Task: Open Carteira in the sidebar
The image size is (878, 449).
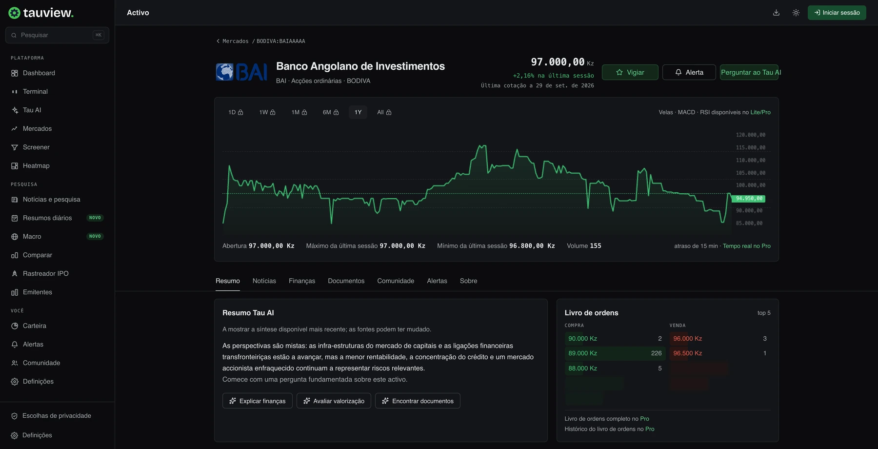Action: click(x=57, y=326)
